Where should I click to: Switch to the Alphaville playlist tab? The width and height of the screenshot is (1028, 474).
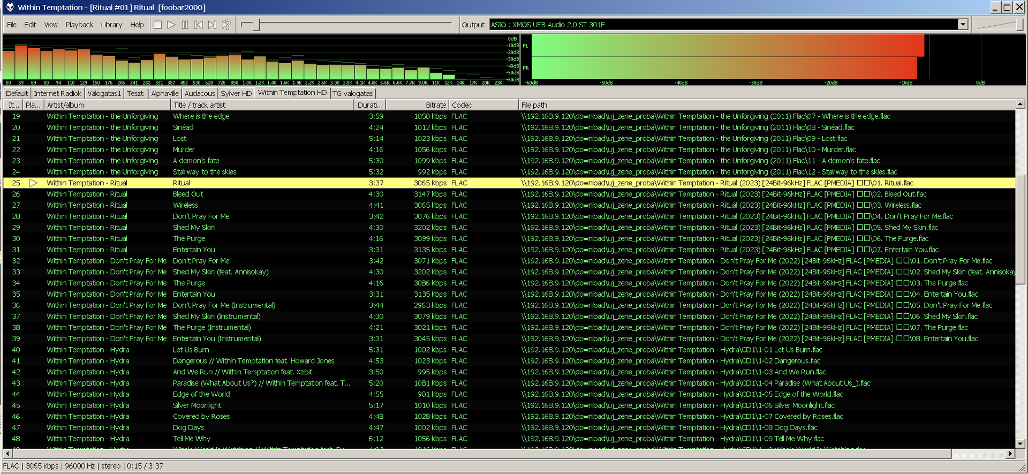[165, 93]
